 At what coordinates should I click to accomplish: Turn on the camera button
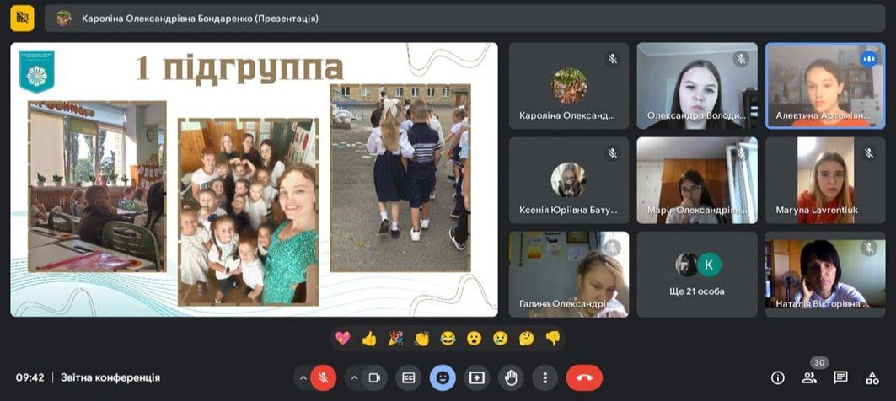pos(374,377)
